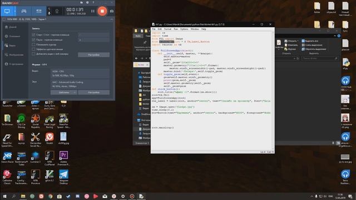Toggle the webcam overlay icon in Bandicam

tap(57, 11)
